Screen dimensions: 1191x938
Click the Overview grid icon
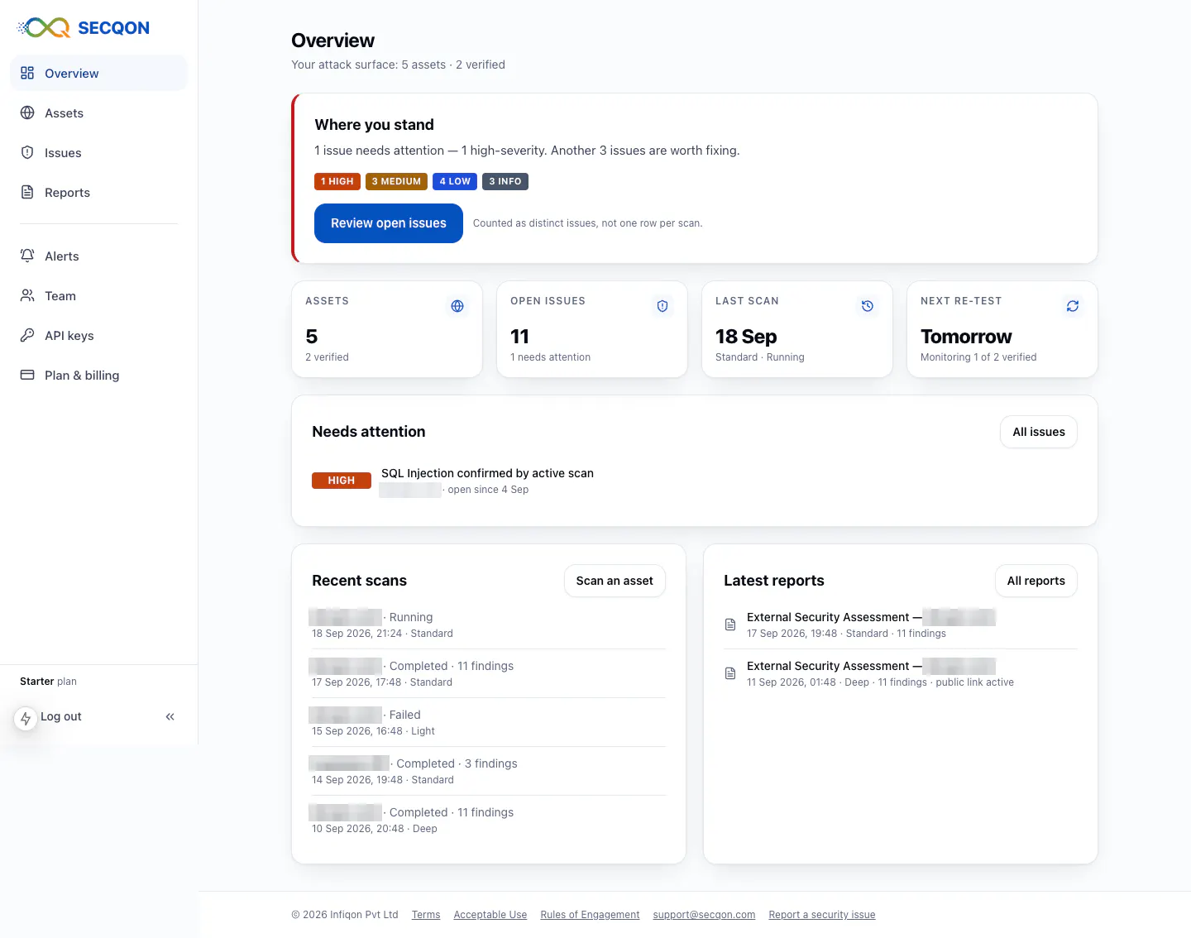(x=27, y=73)
